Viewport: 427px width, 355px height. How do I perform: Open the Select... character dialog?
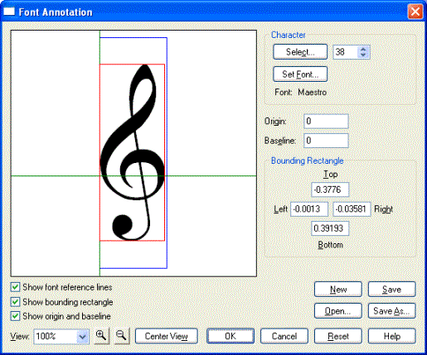[300, 52]
